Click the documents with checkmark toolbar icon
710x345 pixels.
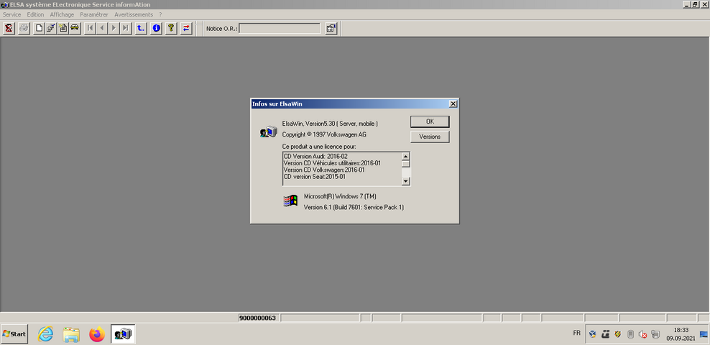tap(51, 28)
